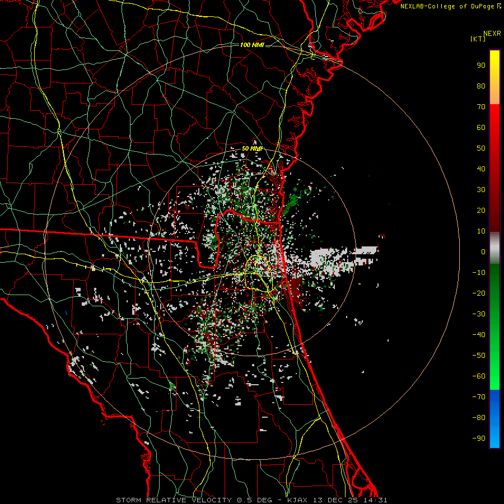
Task: Click the 50 value on the velocity scale
Action: tap(481, 148)
